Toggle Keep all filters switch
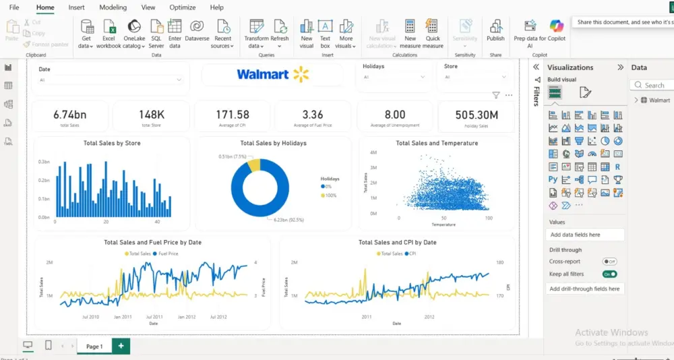The height and width of the screenshot is (360, 674). (x=609, y=274)
